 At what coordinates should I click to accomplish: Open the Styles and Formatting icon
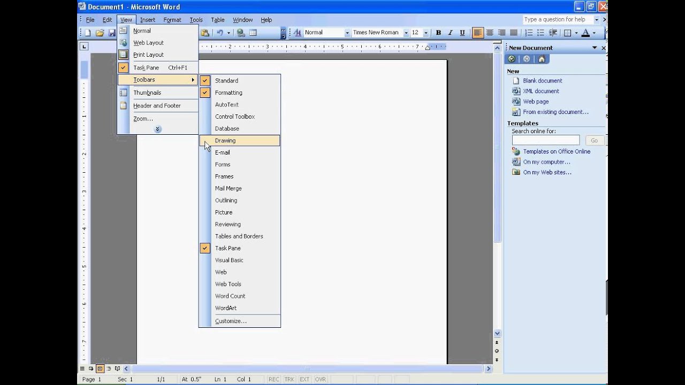click(x=298, y=33)
